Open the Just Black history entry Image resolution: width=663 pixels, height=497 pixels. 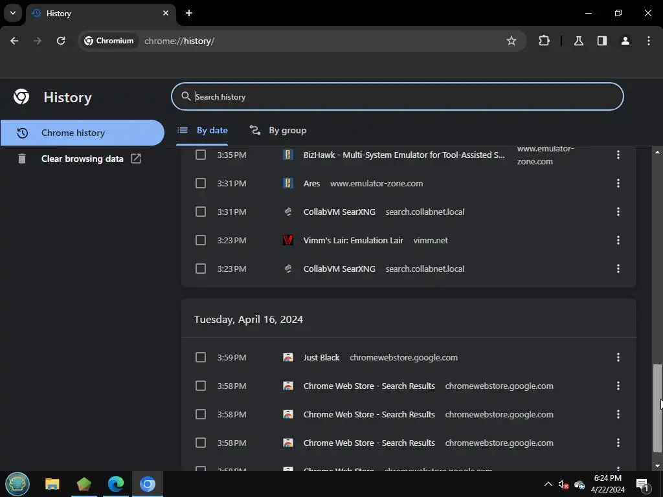(321, 357)
